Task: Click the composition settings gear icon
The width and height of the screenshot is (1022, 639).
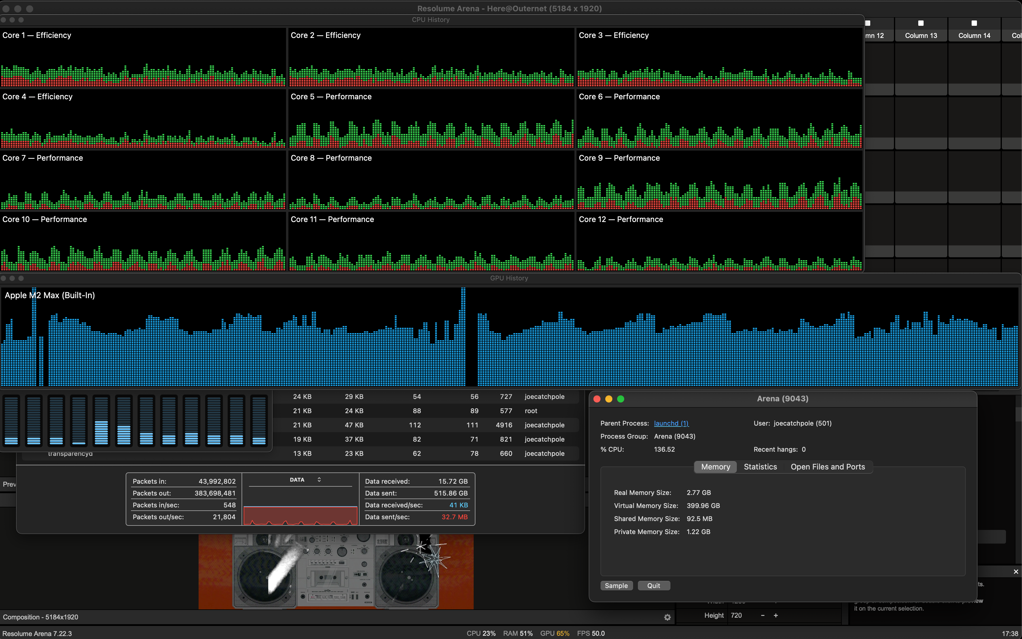Action: pyautogui.click(x=668, y=617)
